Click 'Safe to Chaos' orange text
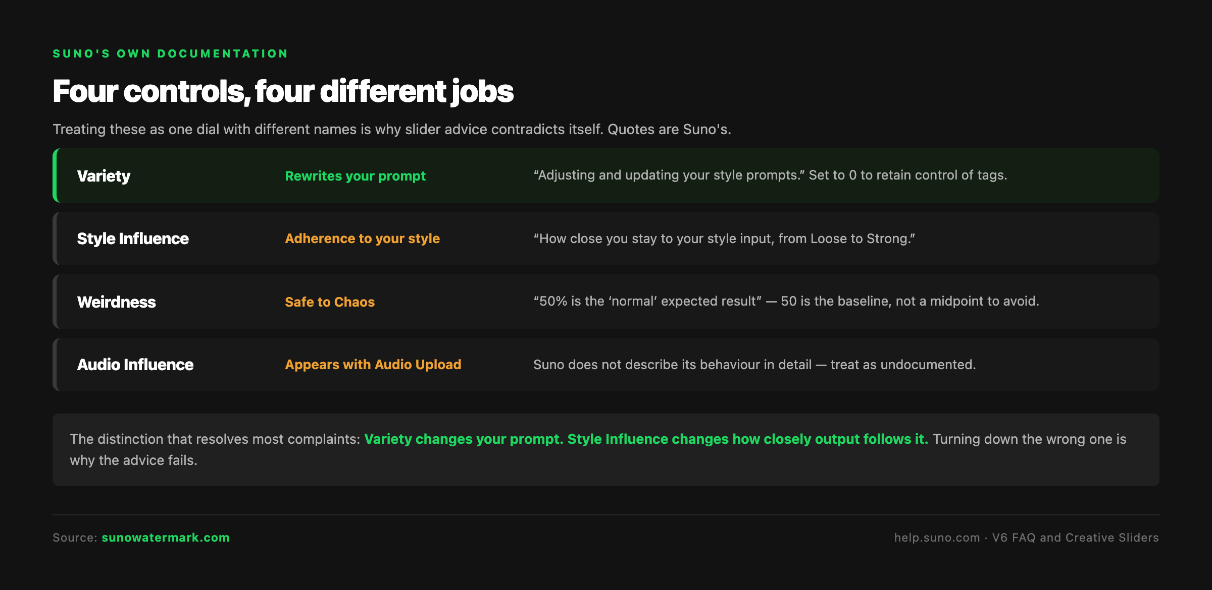Screen dimensions: 1212x590 point(330,302)
